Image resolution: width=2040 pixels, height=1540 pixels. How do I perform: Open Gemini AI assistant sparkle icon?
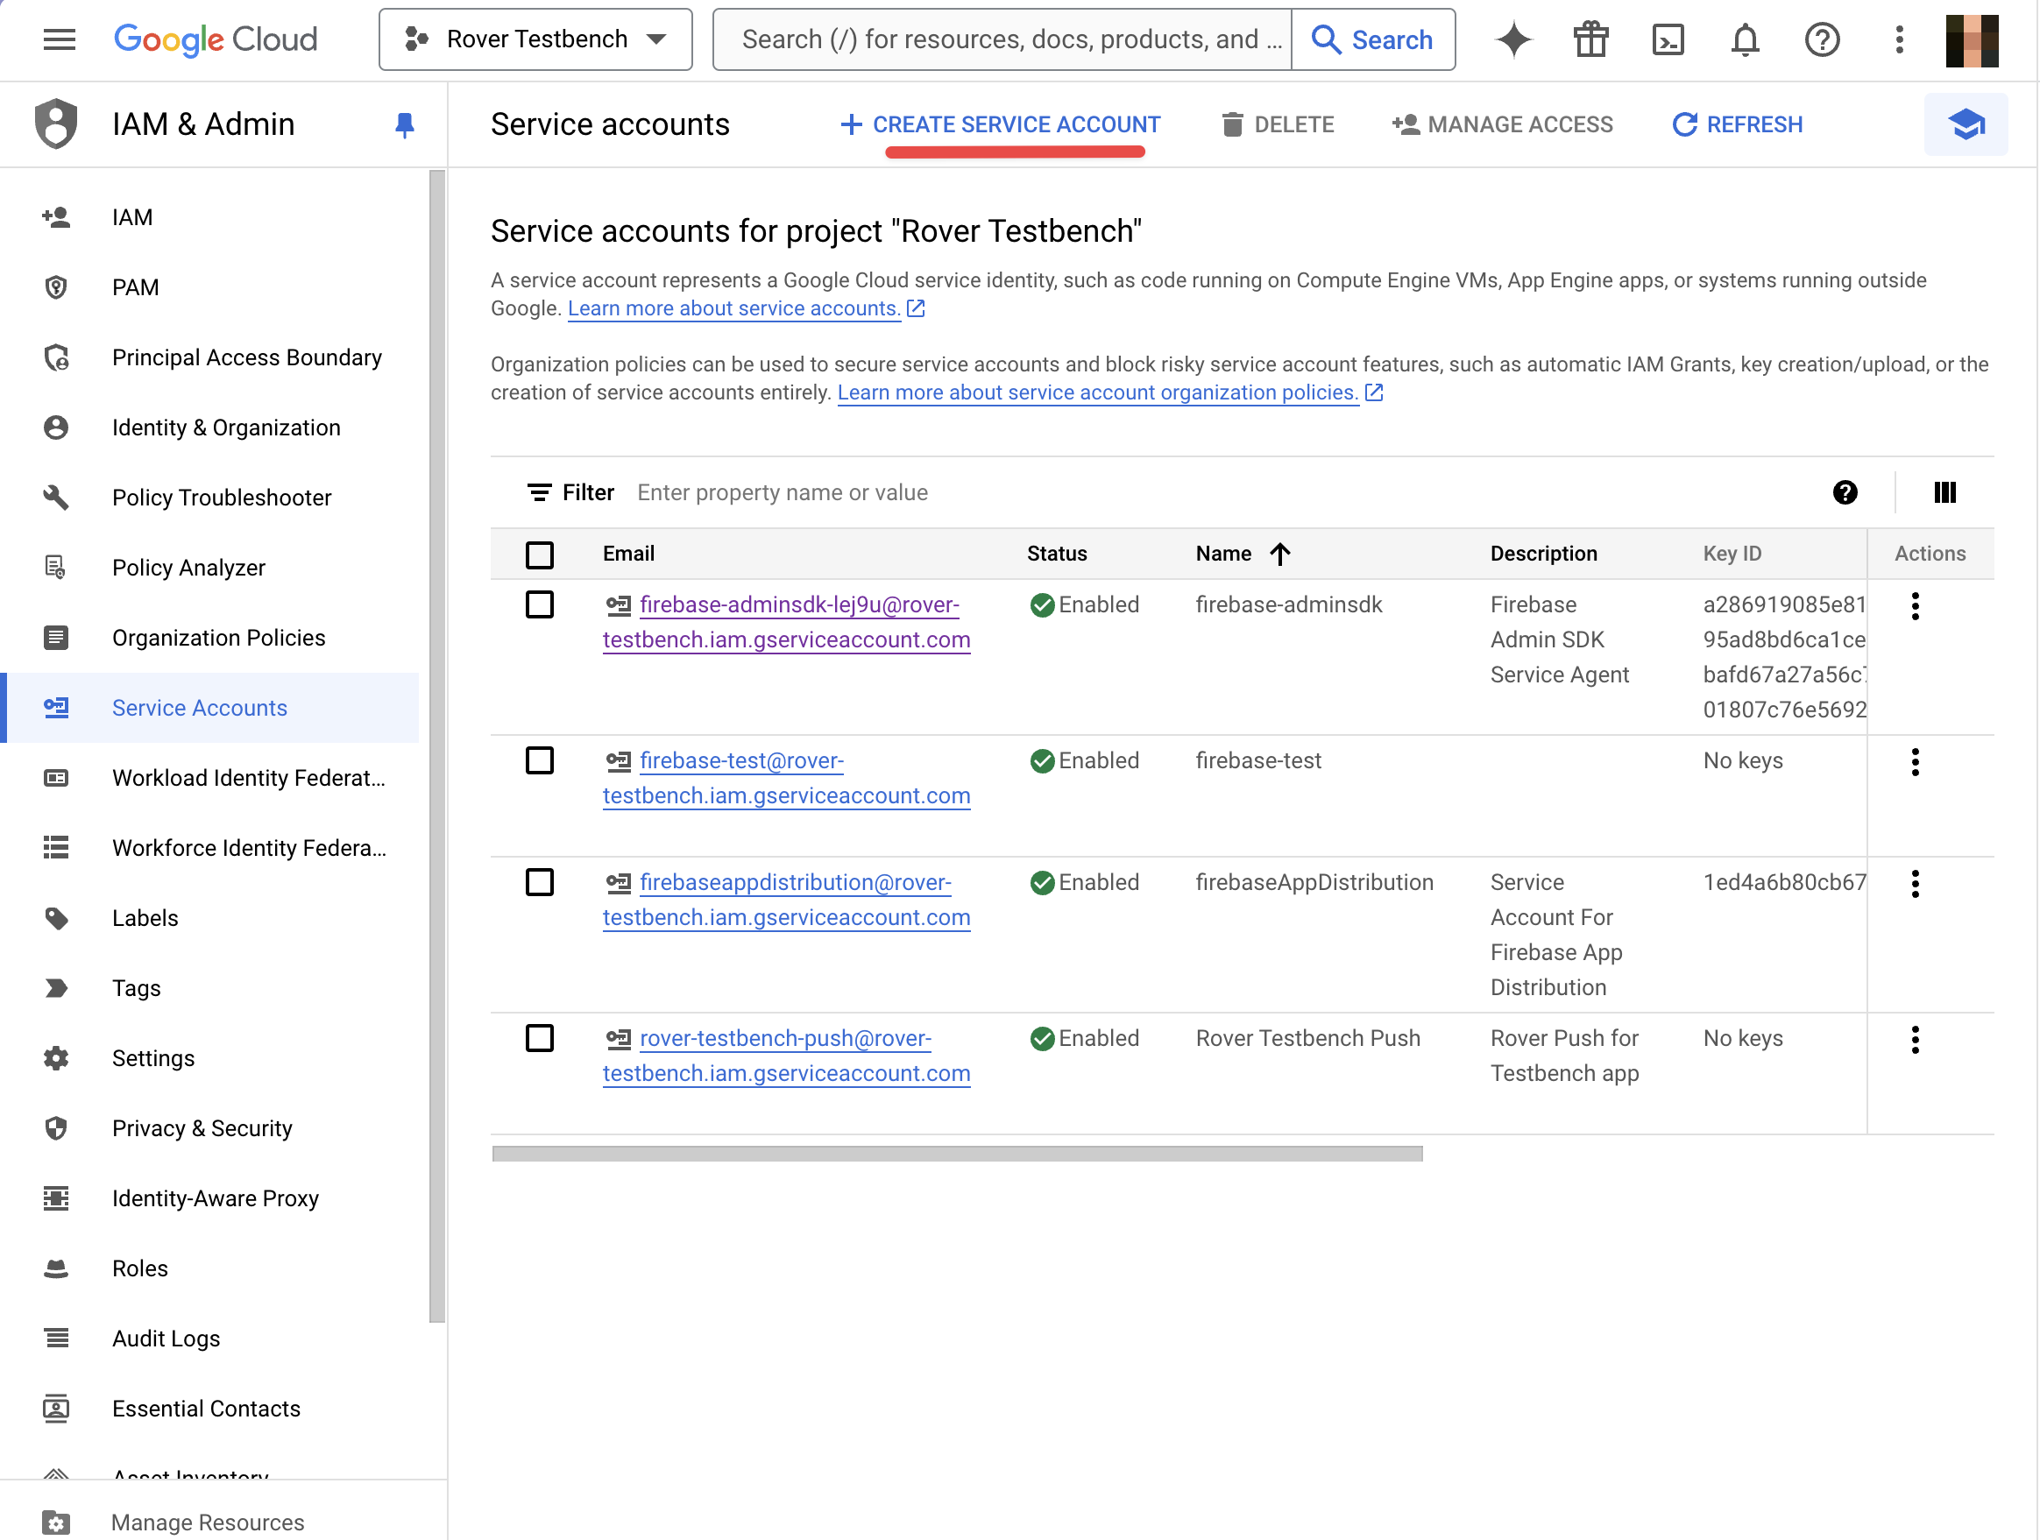[1513, 39]
